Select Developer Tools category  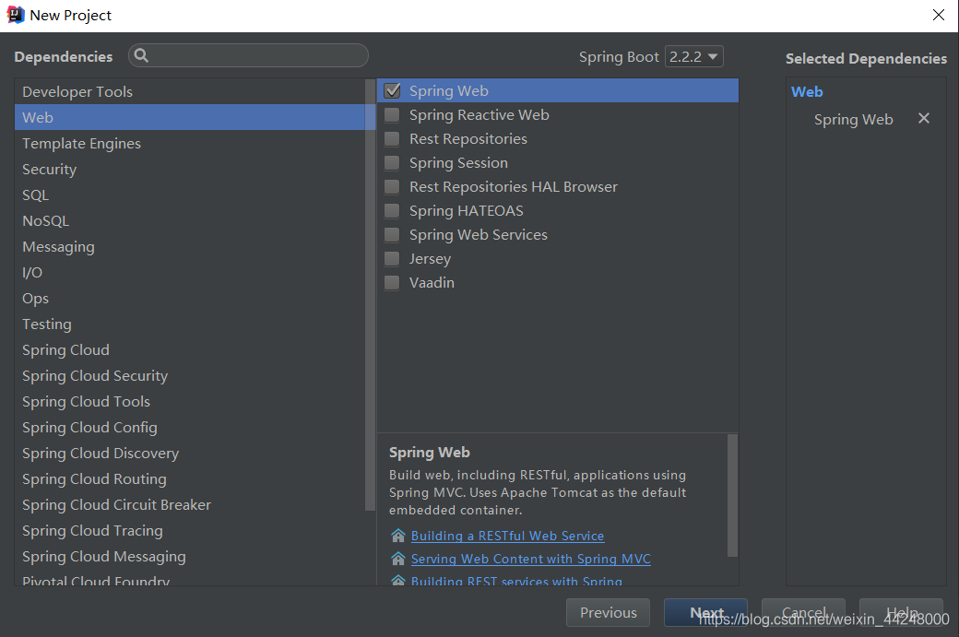(x=190, y=91)
